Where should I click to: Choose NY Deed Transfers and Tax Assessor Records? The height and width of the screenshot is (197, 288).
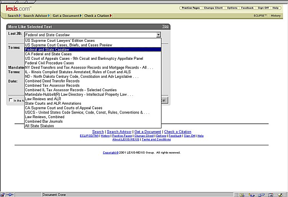click(93, 67)
